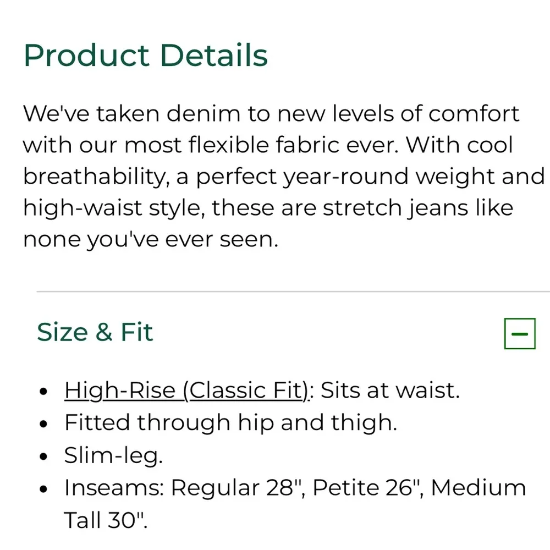Screen dimensions: 550x550
Task: Click the Size & Fit heading
Action: click(95, 332)
